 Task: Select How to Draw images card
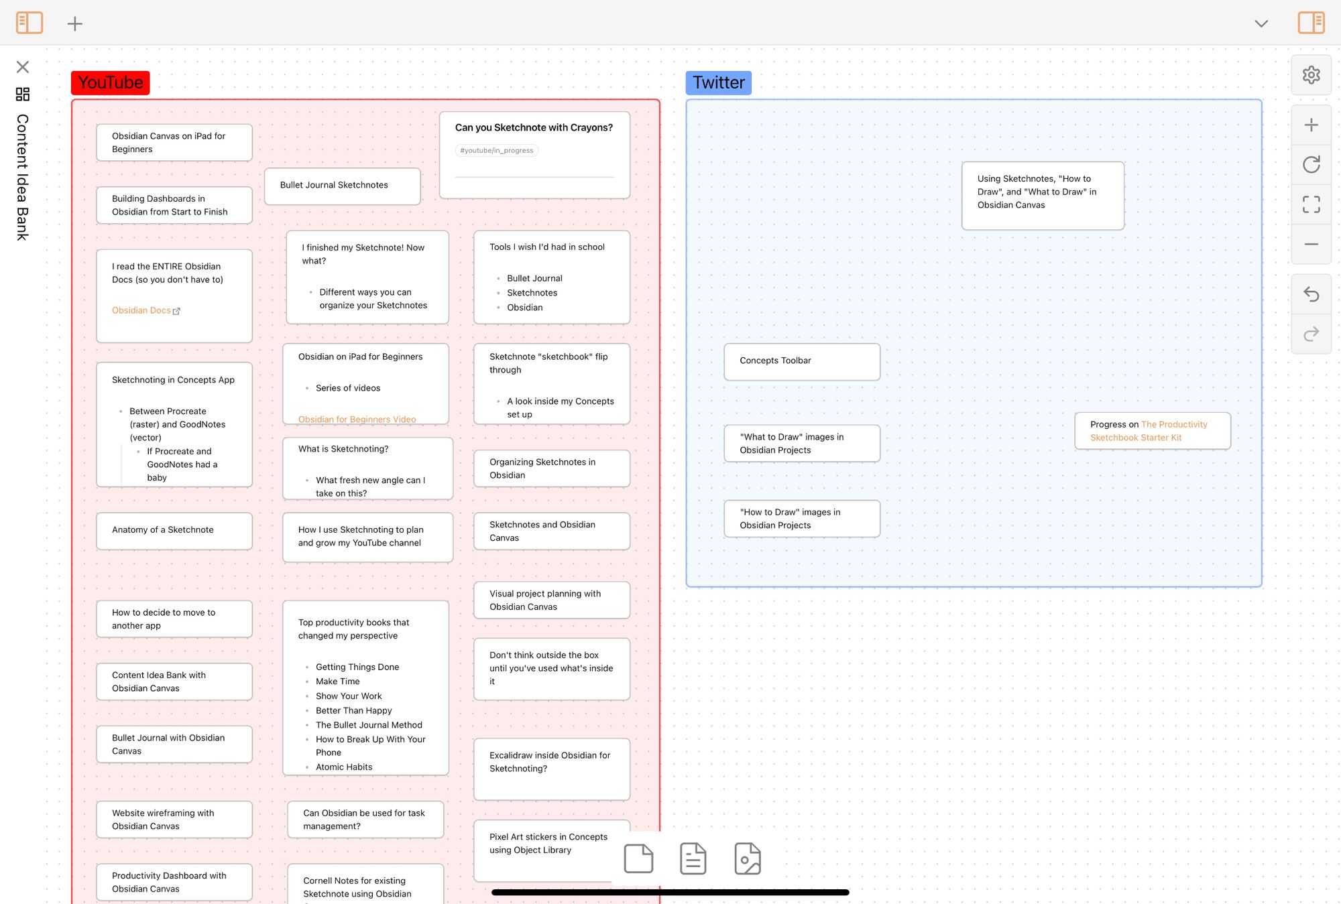click(x=802, y=519)
